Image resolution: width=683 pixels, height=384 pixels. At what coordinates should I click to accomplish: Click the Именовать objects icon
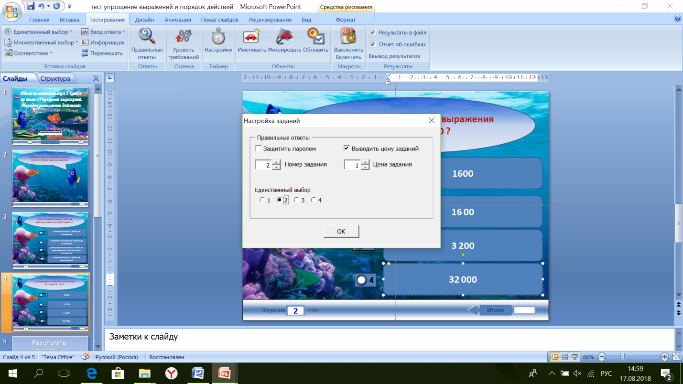(x=251, y=41)
